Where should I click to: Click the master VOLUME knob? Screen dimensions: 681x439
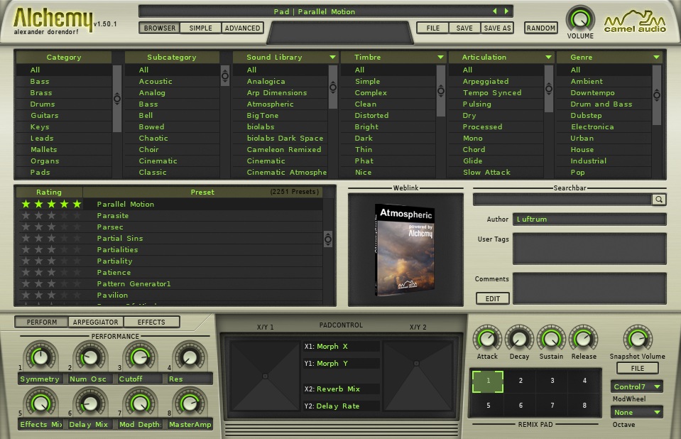point(579,19)
